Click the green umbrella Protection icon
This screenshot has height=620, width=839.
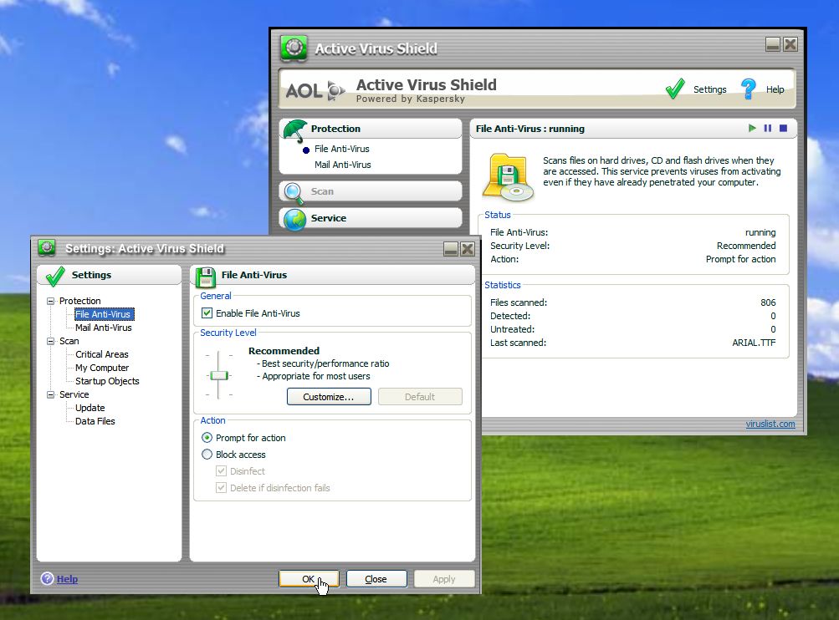[x=294, y=130]
